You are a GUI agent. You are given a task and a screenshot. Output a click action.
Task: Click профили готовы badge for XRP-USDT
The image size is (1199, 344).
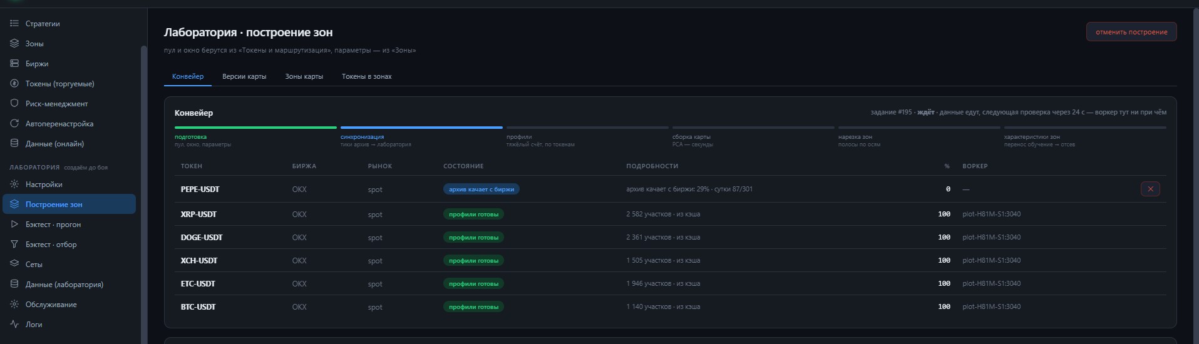click(x=473, y=214)
